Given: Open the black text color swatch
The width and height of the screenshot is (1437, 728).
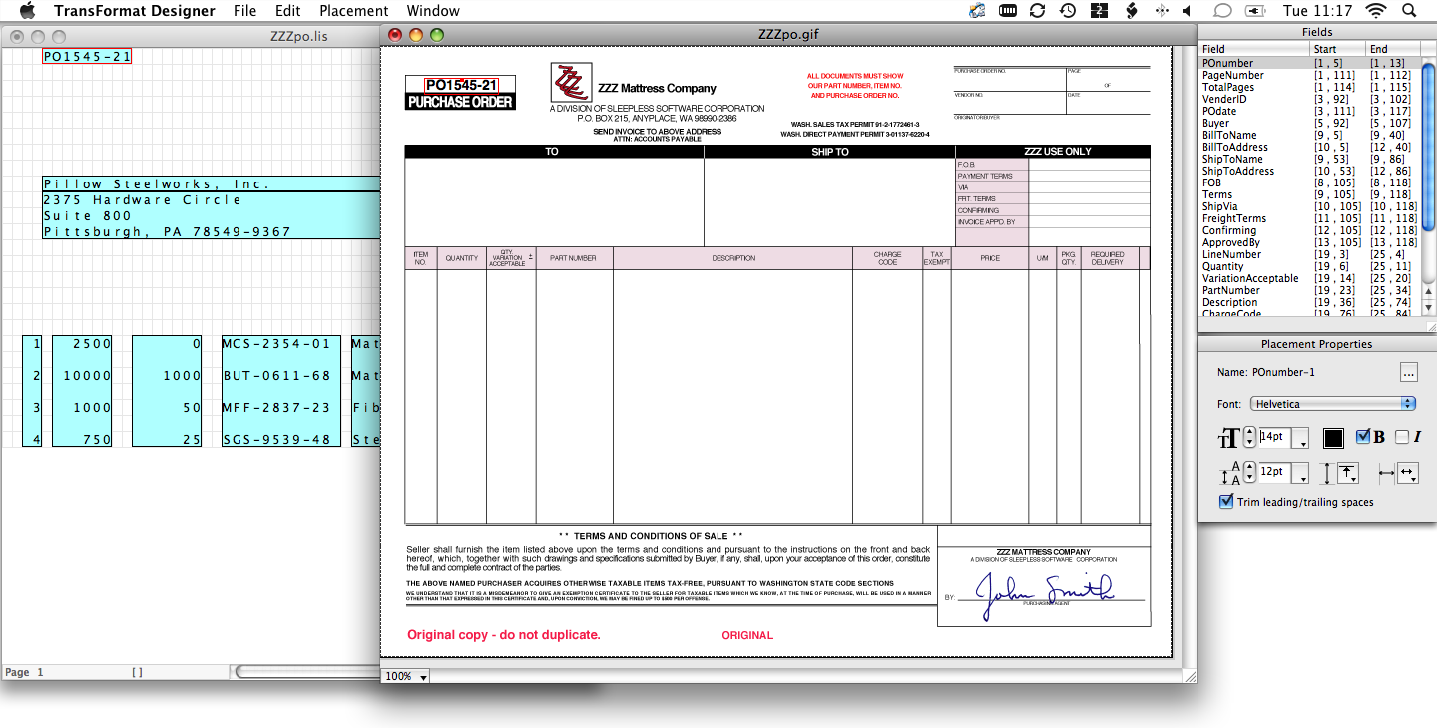Looking at the screenshot, I should tap(1334, 438).
